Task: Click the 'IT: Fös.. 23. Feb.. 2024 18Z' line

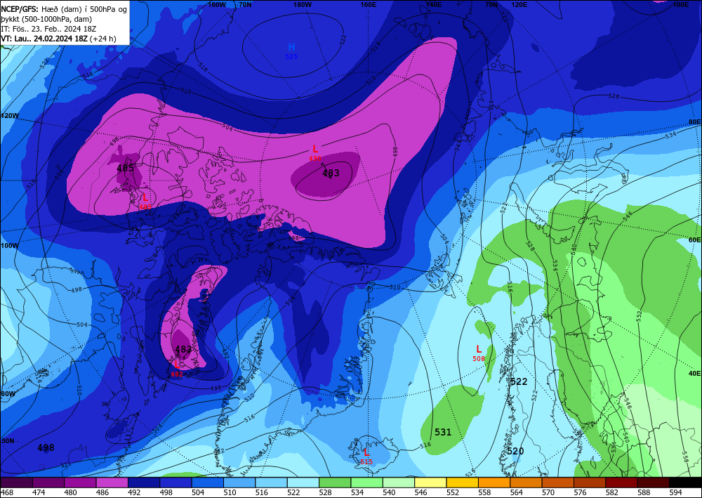Action: [x=50, y=29]
